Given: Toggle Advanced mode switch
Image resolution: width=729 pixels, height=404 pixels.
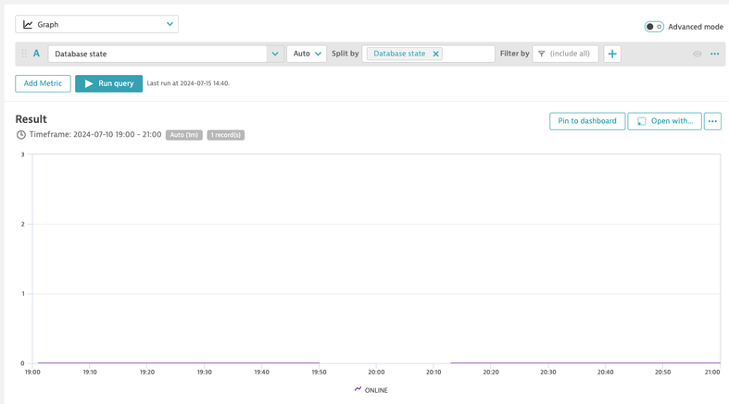Looking at the screenshot, I should click(653, 27).
